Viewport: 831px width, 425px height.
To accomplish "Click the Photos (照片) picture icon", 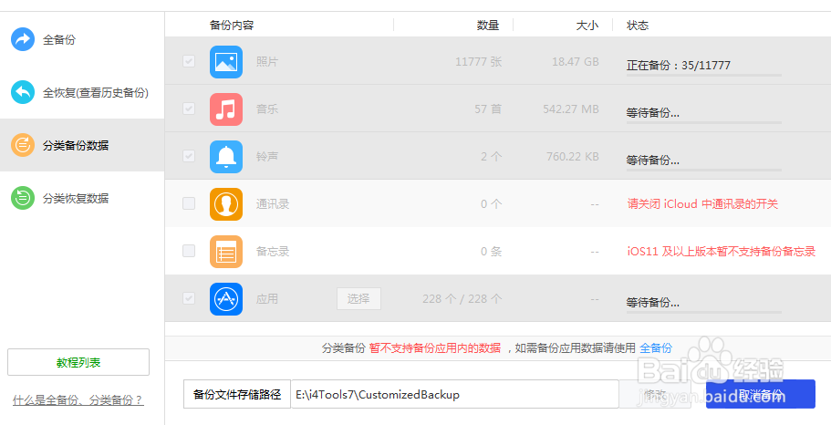I will point(226,62).
